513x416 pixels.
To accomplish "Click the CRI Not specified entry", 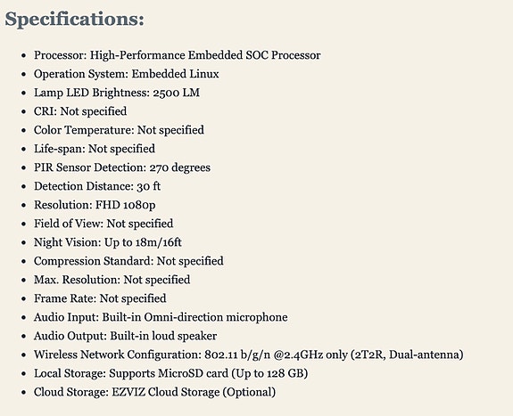I will [80, 111].
